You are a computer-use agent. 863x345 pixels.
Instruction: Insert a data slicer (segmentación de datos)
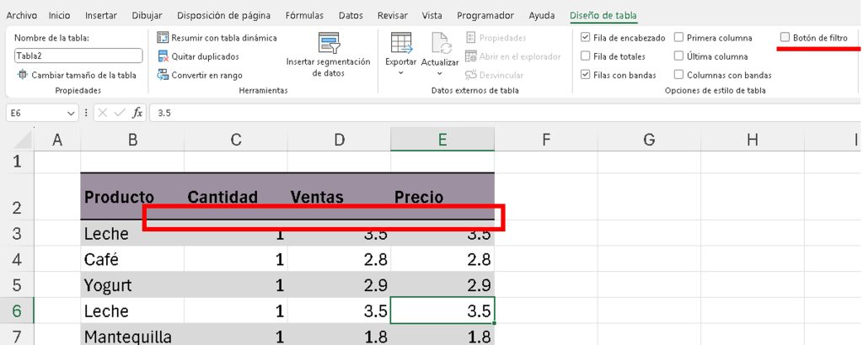tap(328, 43)
